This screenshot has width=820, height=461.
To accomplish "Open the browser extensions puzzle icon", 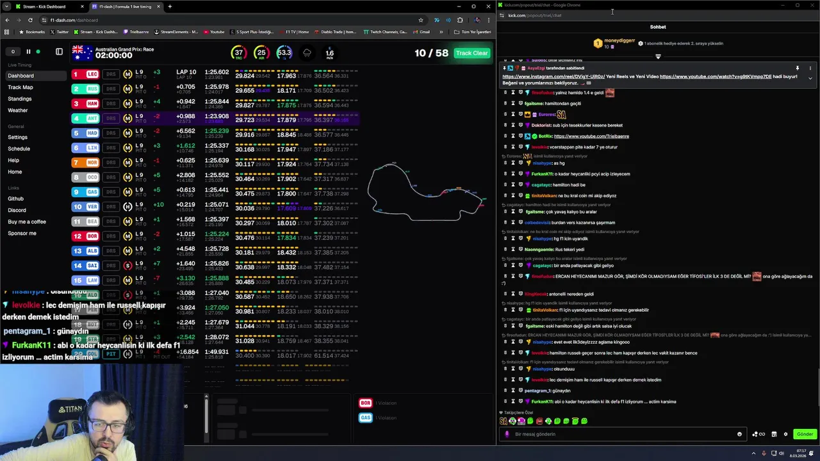I will pyautogui.click(x=459, y=20).
